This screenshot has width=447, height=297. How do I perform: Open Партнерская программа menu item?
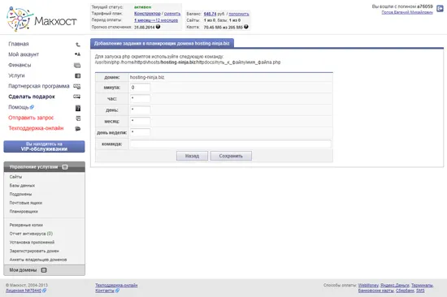pyautogui.click(x=39, y=86)
